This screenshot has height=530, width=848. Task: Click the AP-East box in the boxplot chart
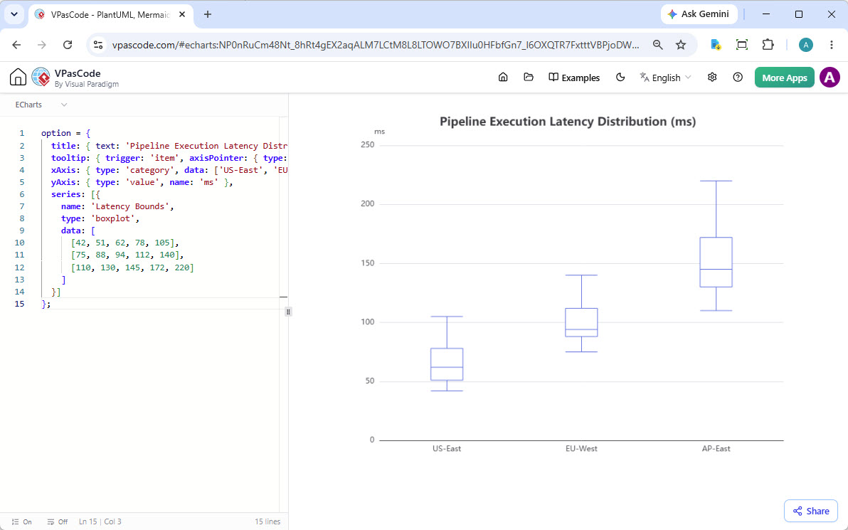(716, 262)
